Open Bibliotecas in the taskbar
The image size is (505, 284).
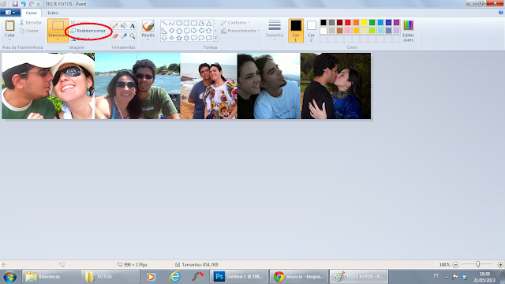pyautogui.click(x=50, y=277)
